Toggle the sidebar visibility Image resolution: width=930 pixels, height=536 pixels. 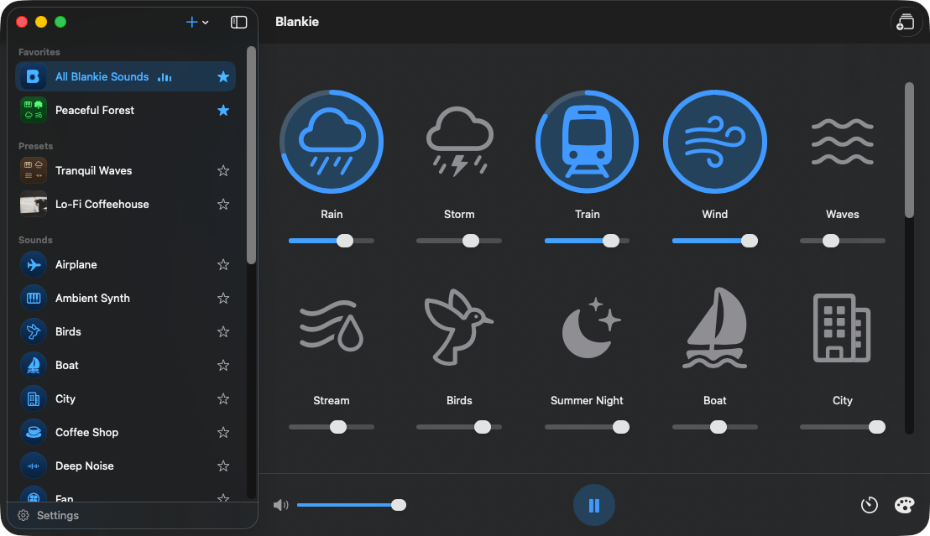pos(238,22)
